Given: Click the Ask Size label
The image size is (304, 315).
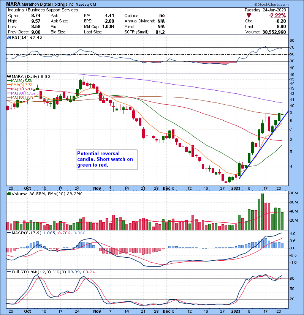Looking at the screenshot, I should click(59, 21).
